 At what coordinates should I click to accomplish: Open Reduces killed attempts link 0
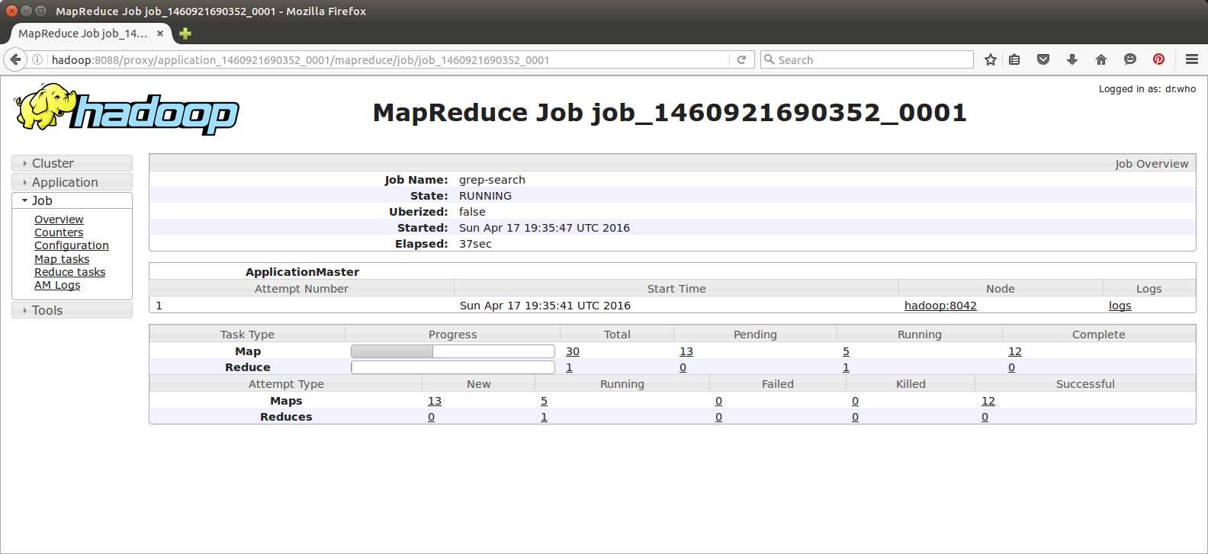856,417
